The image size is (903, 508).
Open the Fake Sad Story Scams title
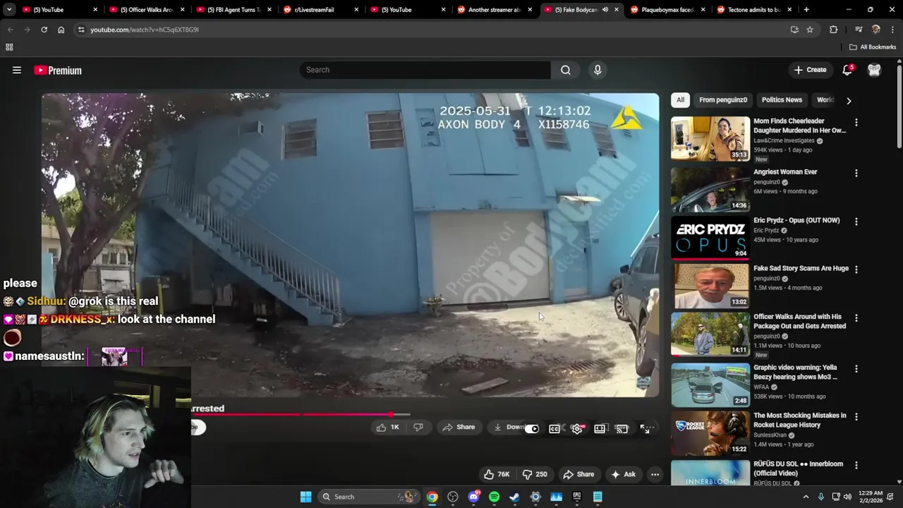tap(801, 268)
